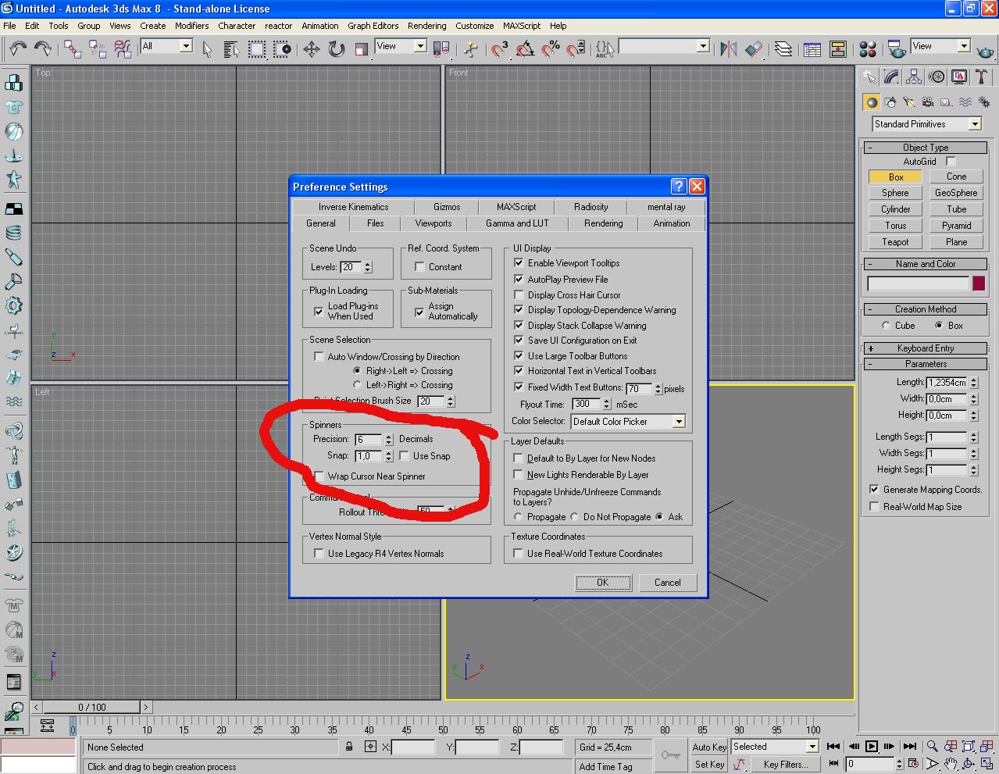Open Select by Name list tool
The height and width of the screenshot is (774, 999).
tap(231, 49)
